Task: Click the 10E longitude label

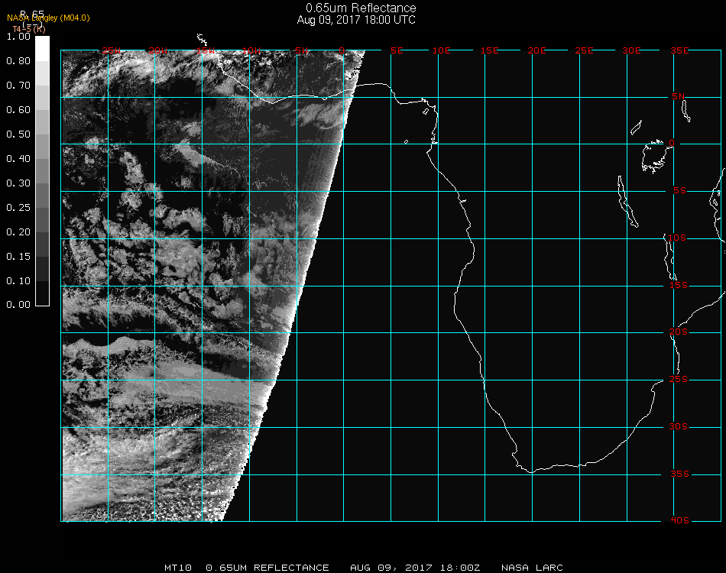Action: [441, 51]
